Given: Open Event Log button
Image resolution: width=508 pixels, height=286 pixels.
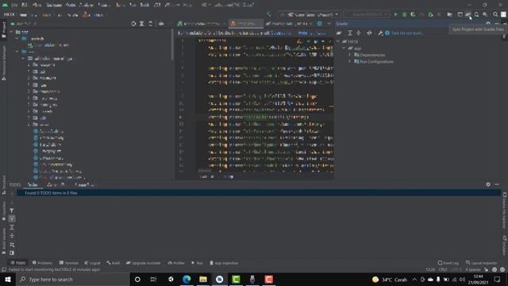Looking at the screenshot, I should (x=448, y=263).
